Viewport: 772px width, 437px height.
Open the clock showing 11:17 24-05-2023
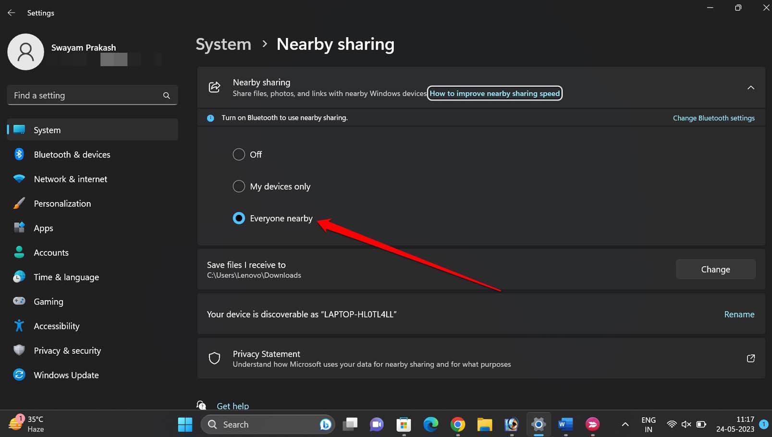coord(735,425)
